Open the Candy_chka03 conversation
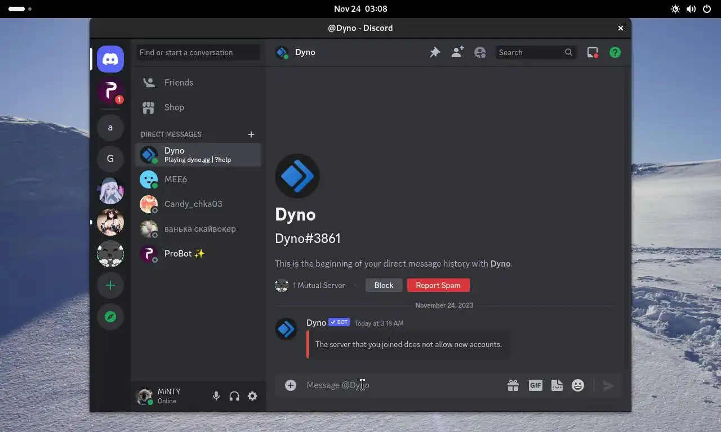This screenshot has width=721, height=432. coord(198,204)
